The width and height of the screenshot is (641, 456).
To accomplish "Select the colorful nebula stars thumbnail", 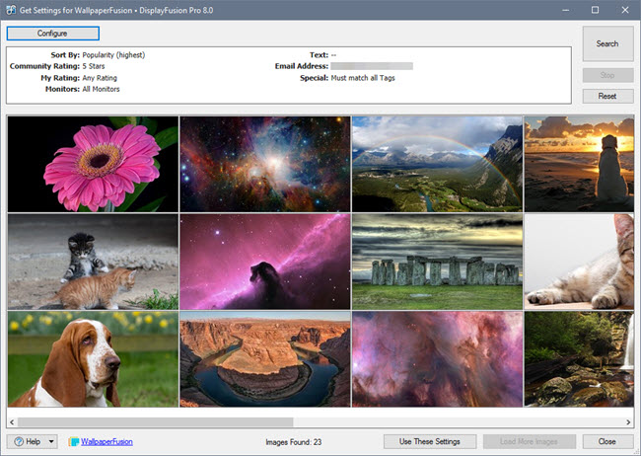I will click(265, 164).
